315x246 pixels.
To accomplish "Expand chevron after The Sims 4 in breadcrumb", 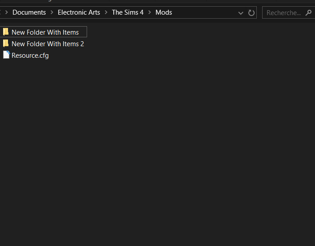I will (149, 12).
